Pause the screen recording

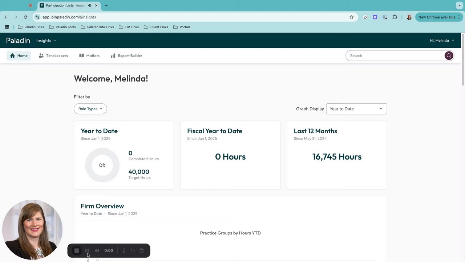(87, 250)
